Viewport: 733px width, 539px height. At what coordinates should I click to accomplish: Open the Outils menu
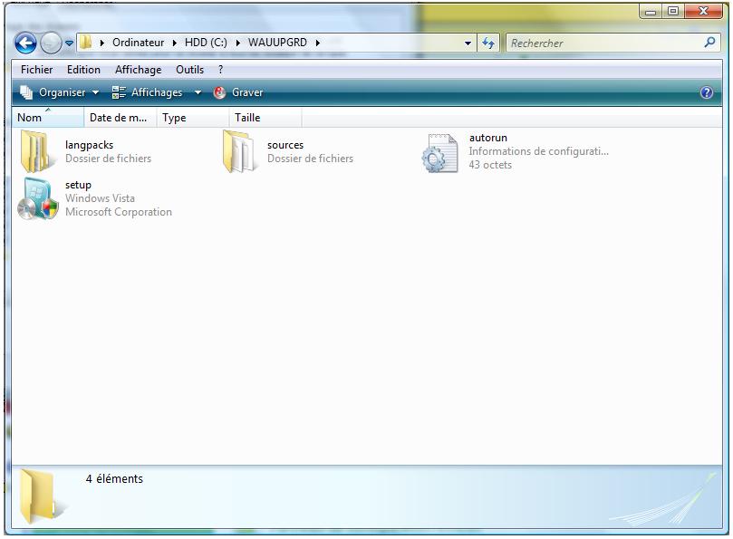[x=189, y=70]
